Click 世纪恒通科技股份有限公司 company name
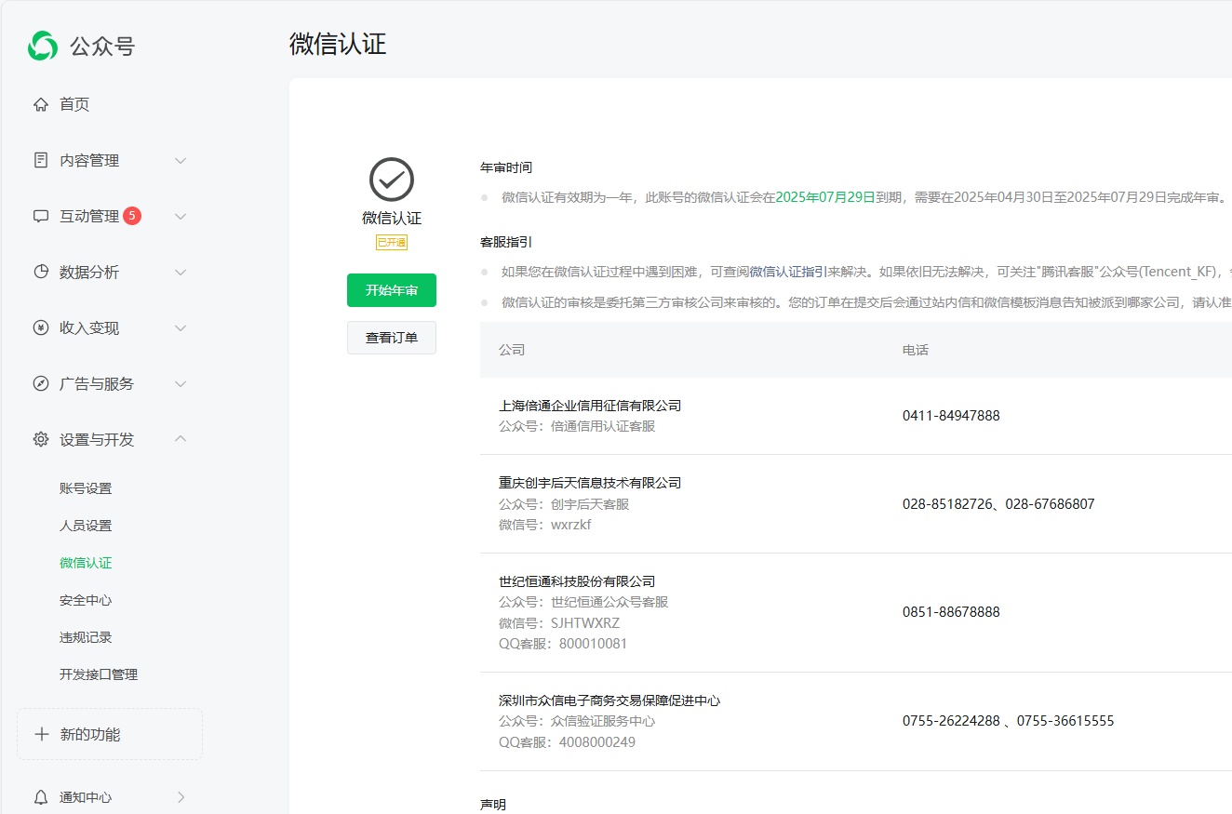 click(577, 581)
